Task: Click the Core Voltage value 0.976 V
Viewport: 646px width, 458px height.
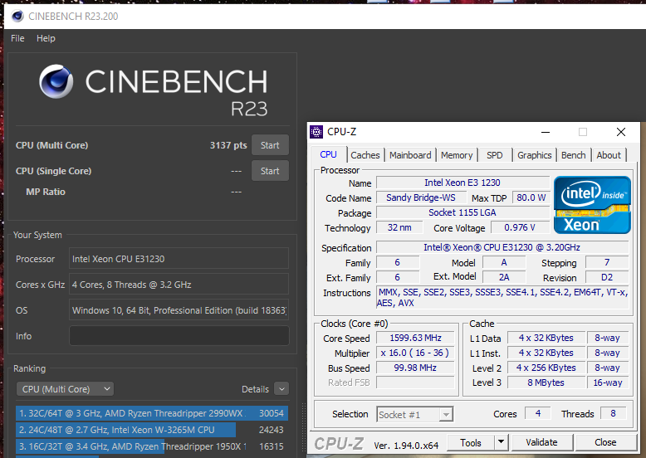Action: 520,227
